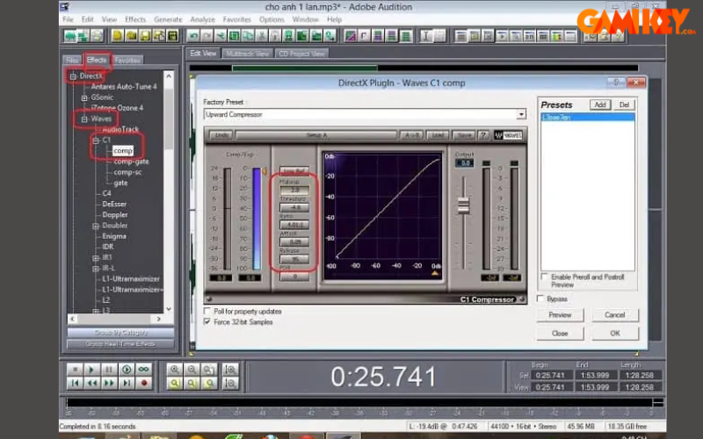The image size is (703, 439).
Task: Zoom in horizontally with the magnifier plus icon
Action: tap(174, 370)
